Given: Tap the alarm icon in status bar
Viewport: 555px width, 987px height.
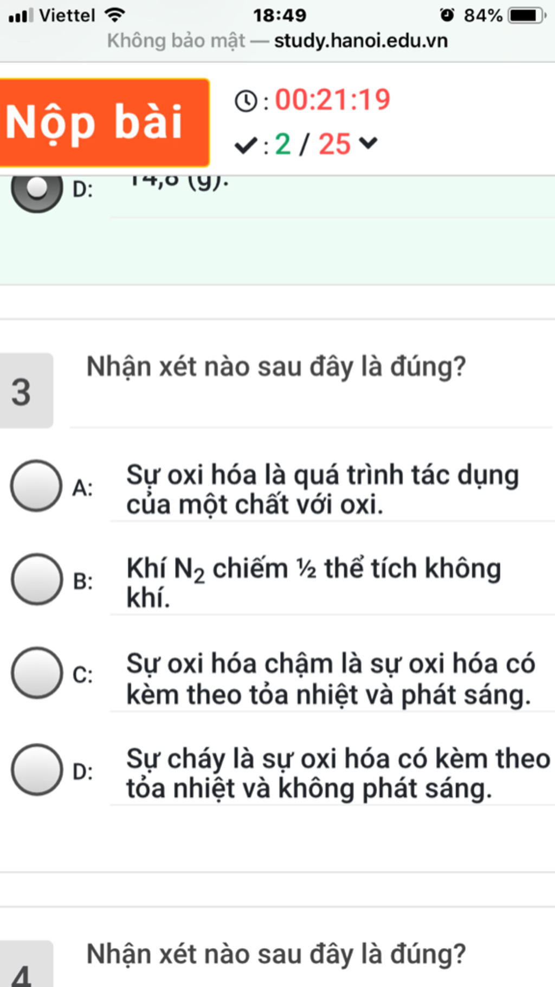Looking at the screenshot, I should click(447, 15).
